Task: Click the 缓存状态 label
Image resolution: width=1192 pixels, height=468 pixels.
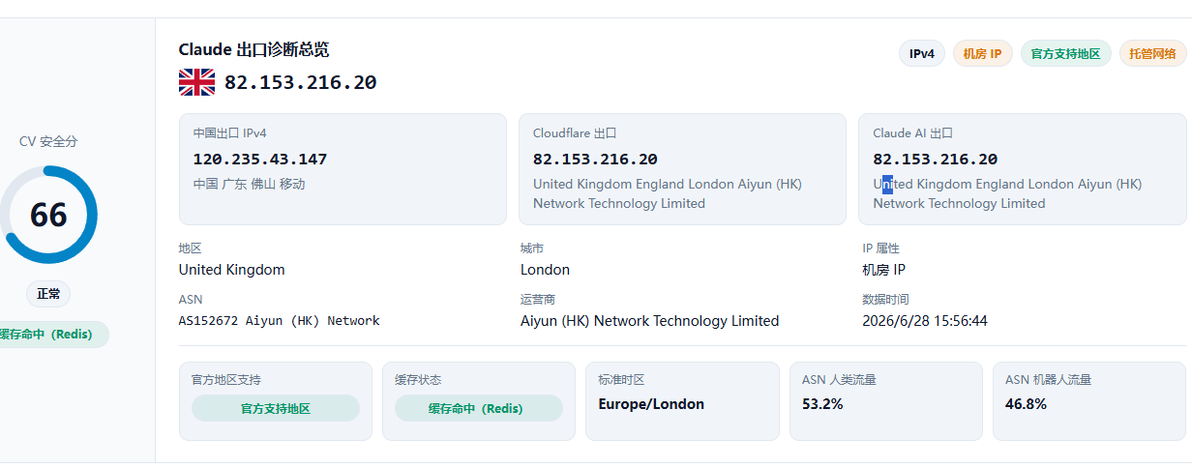Action: tap(418, 380)
